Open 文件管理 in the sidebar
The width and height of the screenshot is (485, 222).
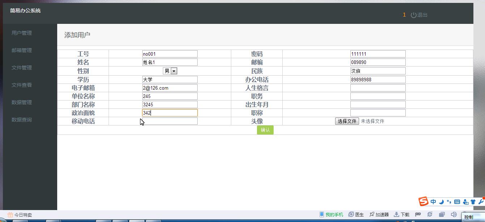(x=22, y=68)
